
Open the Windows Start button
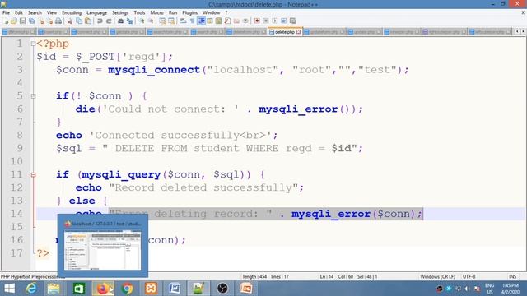tap(9, 289)
